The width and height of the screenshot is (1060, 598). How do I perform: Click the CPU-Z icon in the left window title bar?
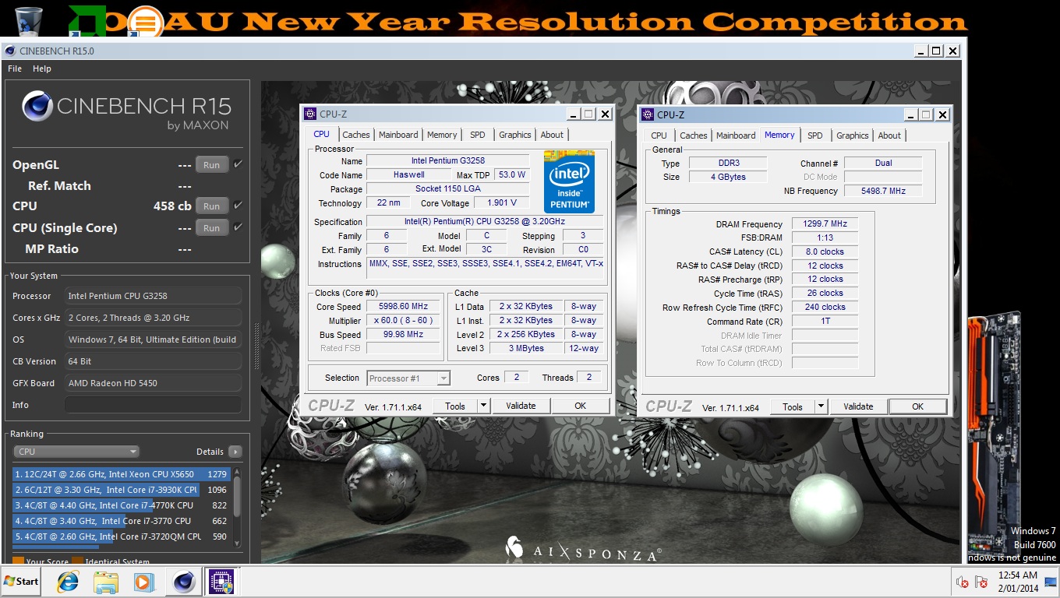pos(310,114)
